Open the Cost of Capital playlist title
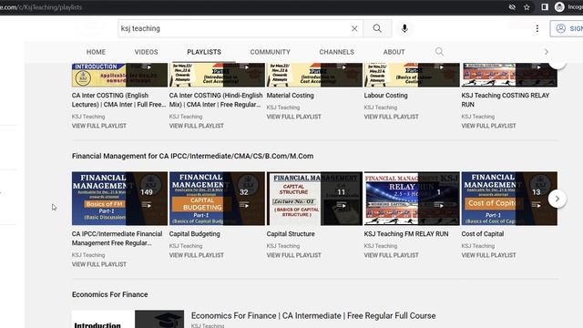583x328 pixels. pos(482,234)
